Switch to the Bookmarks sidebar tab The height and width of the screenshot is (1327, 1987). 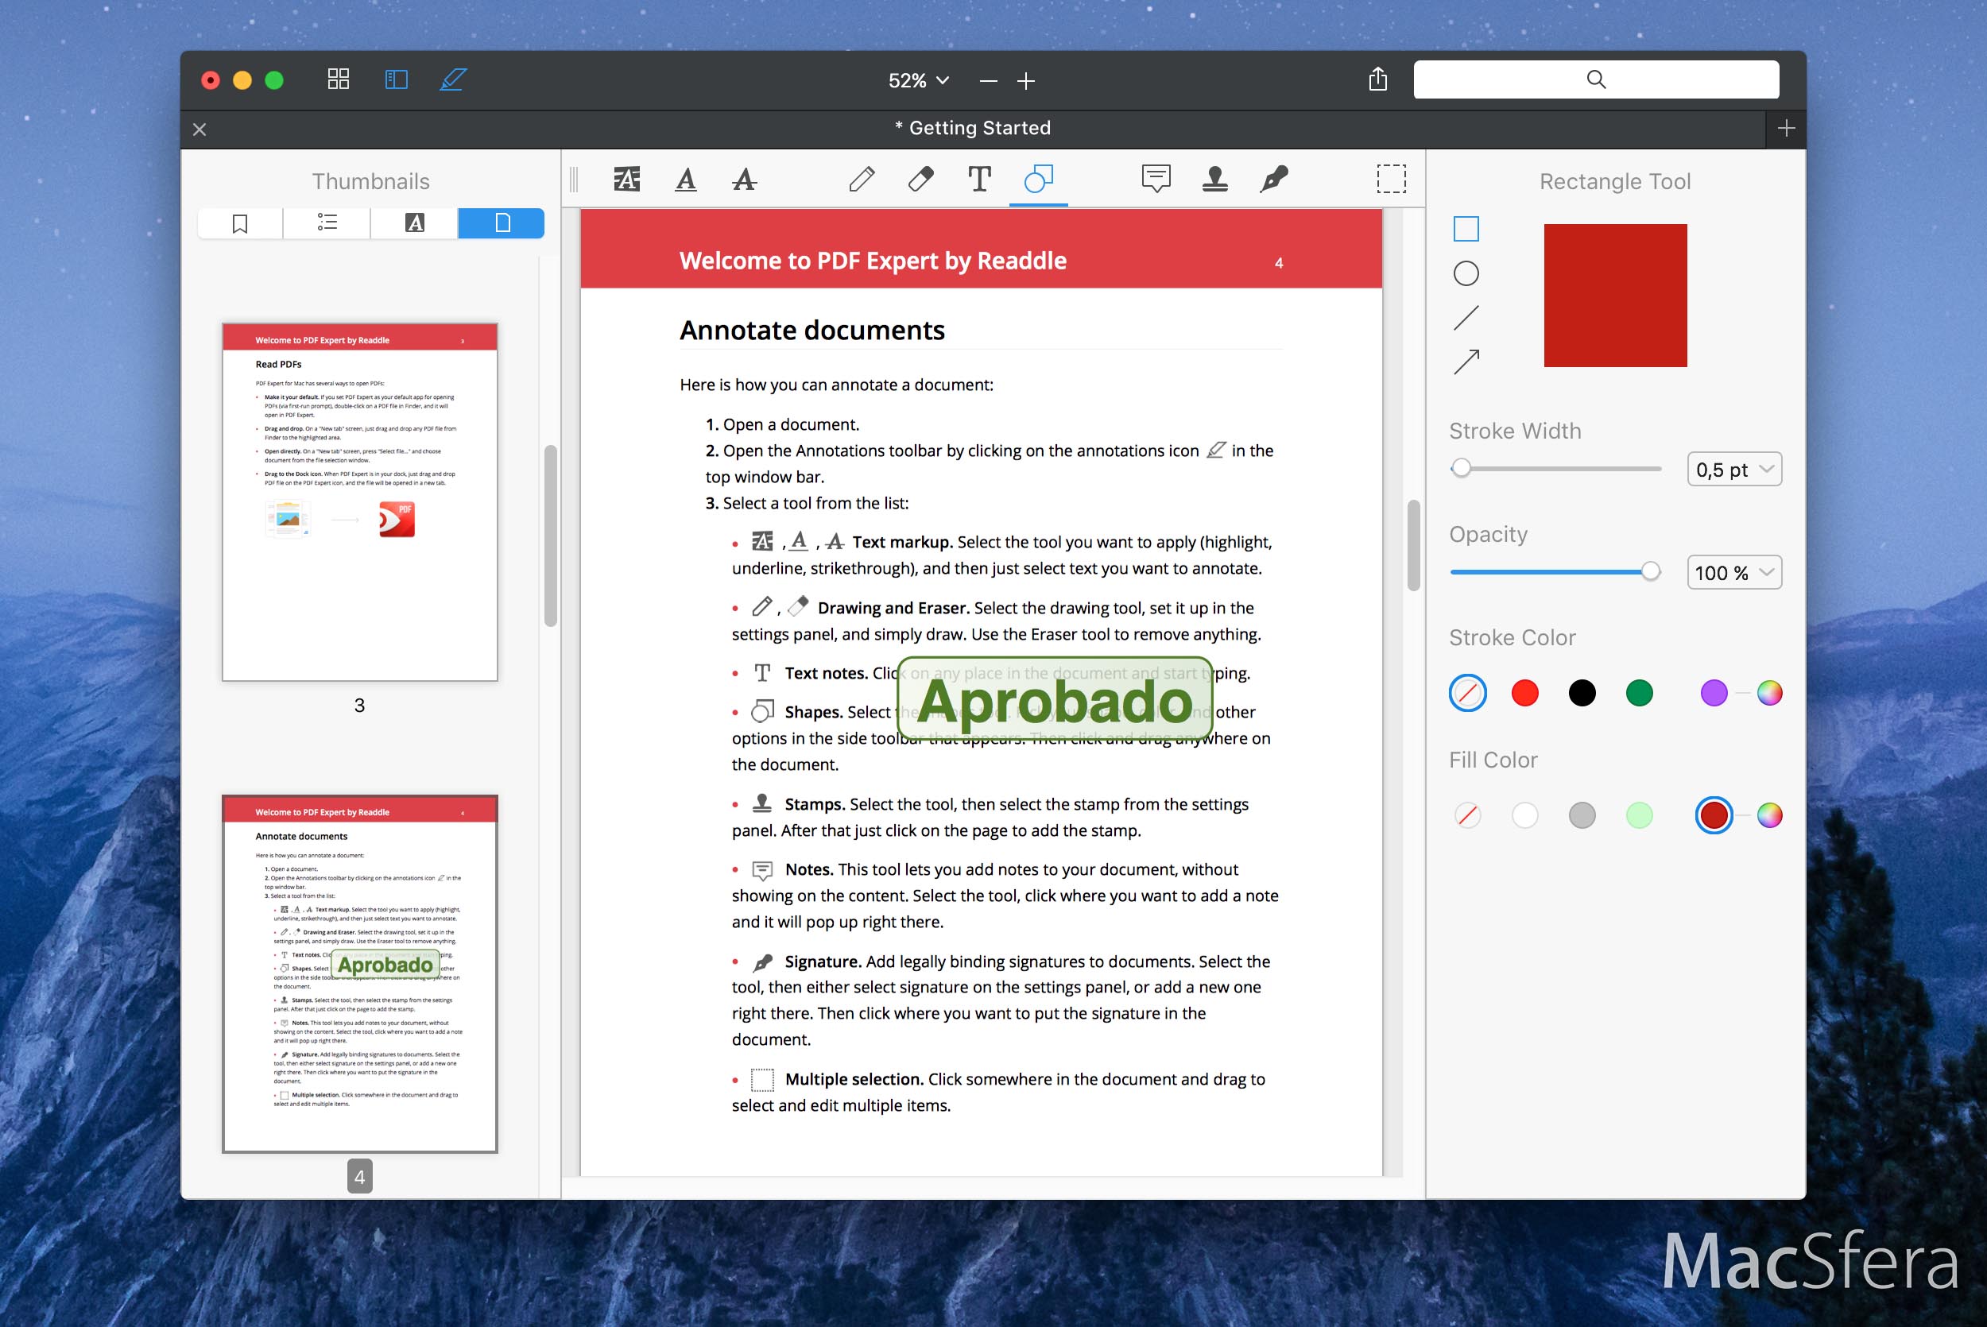(x=240, y=223)
